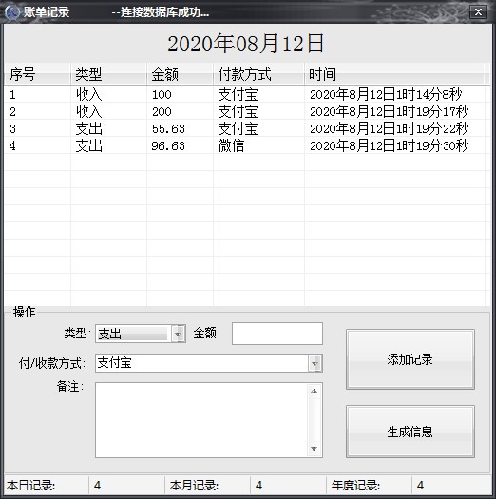The height and width of the screenshot is (499, 496).
Task: Select row 4 in the 序号 column
Action: pyautogui.click(x=37, y=146)
